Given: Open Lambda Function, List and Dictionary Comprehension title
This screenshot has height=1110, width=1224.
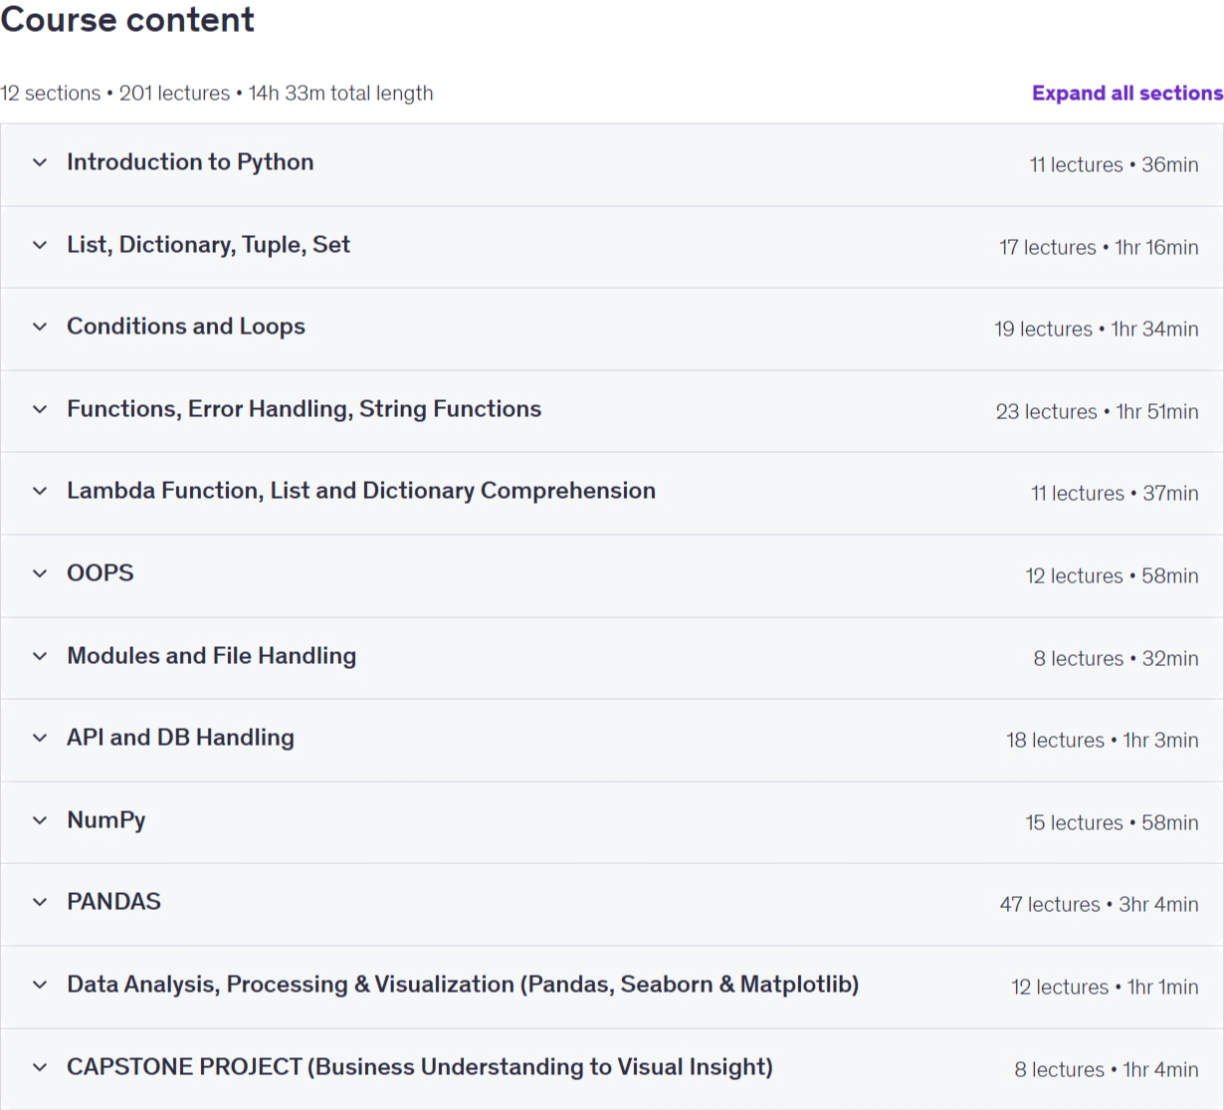Looking at the screenshot, I should pos(361,491).
